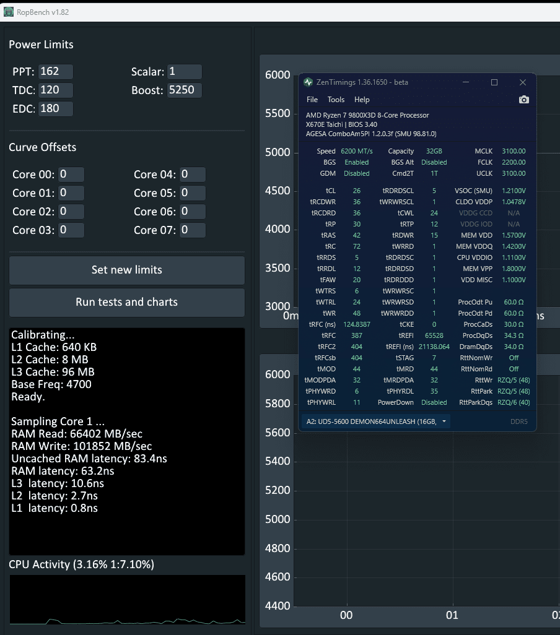Click the CPU Activity graph
Screen dimensions: 560x635
[127, 600]
